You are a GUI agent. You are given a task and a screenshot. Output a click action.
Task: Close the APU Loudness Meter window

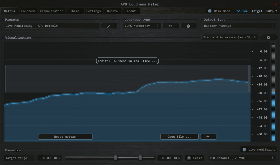(x=275, y=4)
